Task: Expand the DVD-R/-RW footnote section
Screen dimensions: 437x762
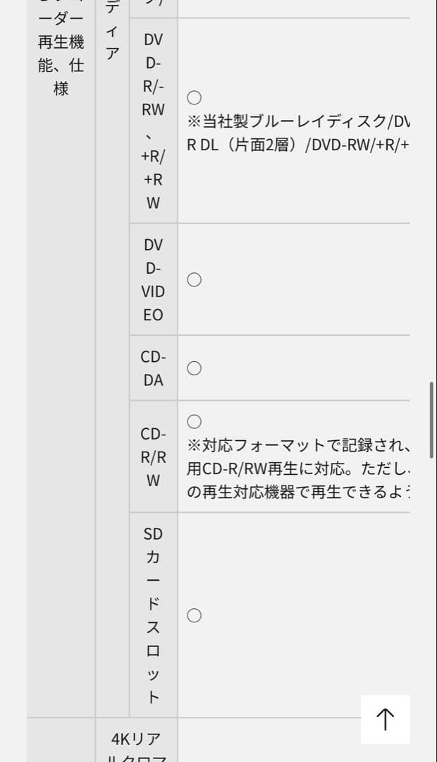Action: (296, 138)
